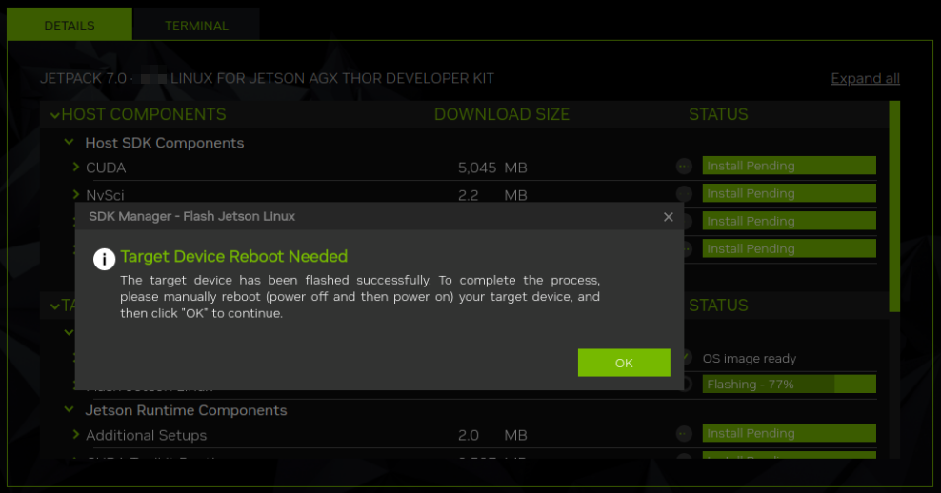Click the host STATUS column header
This screenshot has height=493, width=941.
(x=718, y=114)
